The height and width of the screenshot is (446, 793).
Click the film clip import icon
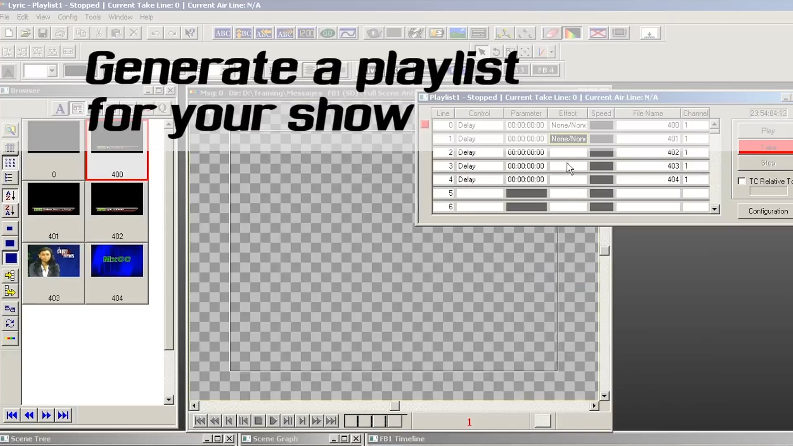pyautogui.click(x=416, y=33)
